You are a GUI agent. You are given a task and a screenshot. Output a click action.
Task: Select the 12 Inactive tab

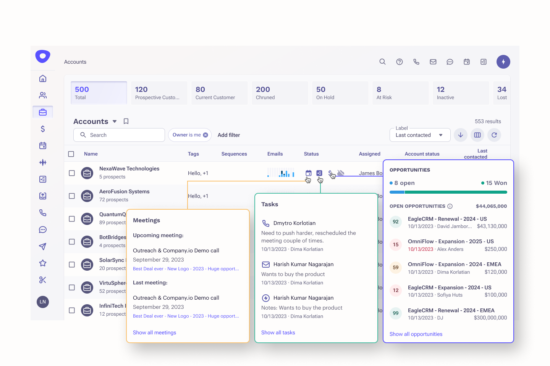461,93
